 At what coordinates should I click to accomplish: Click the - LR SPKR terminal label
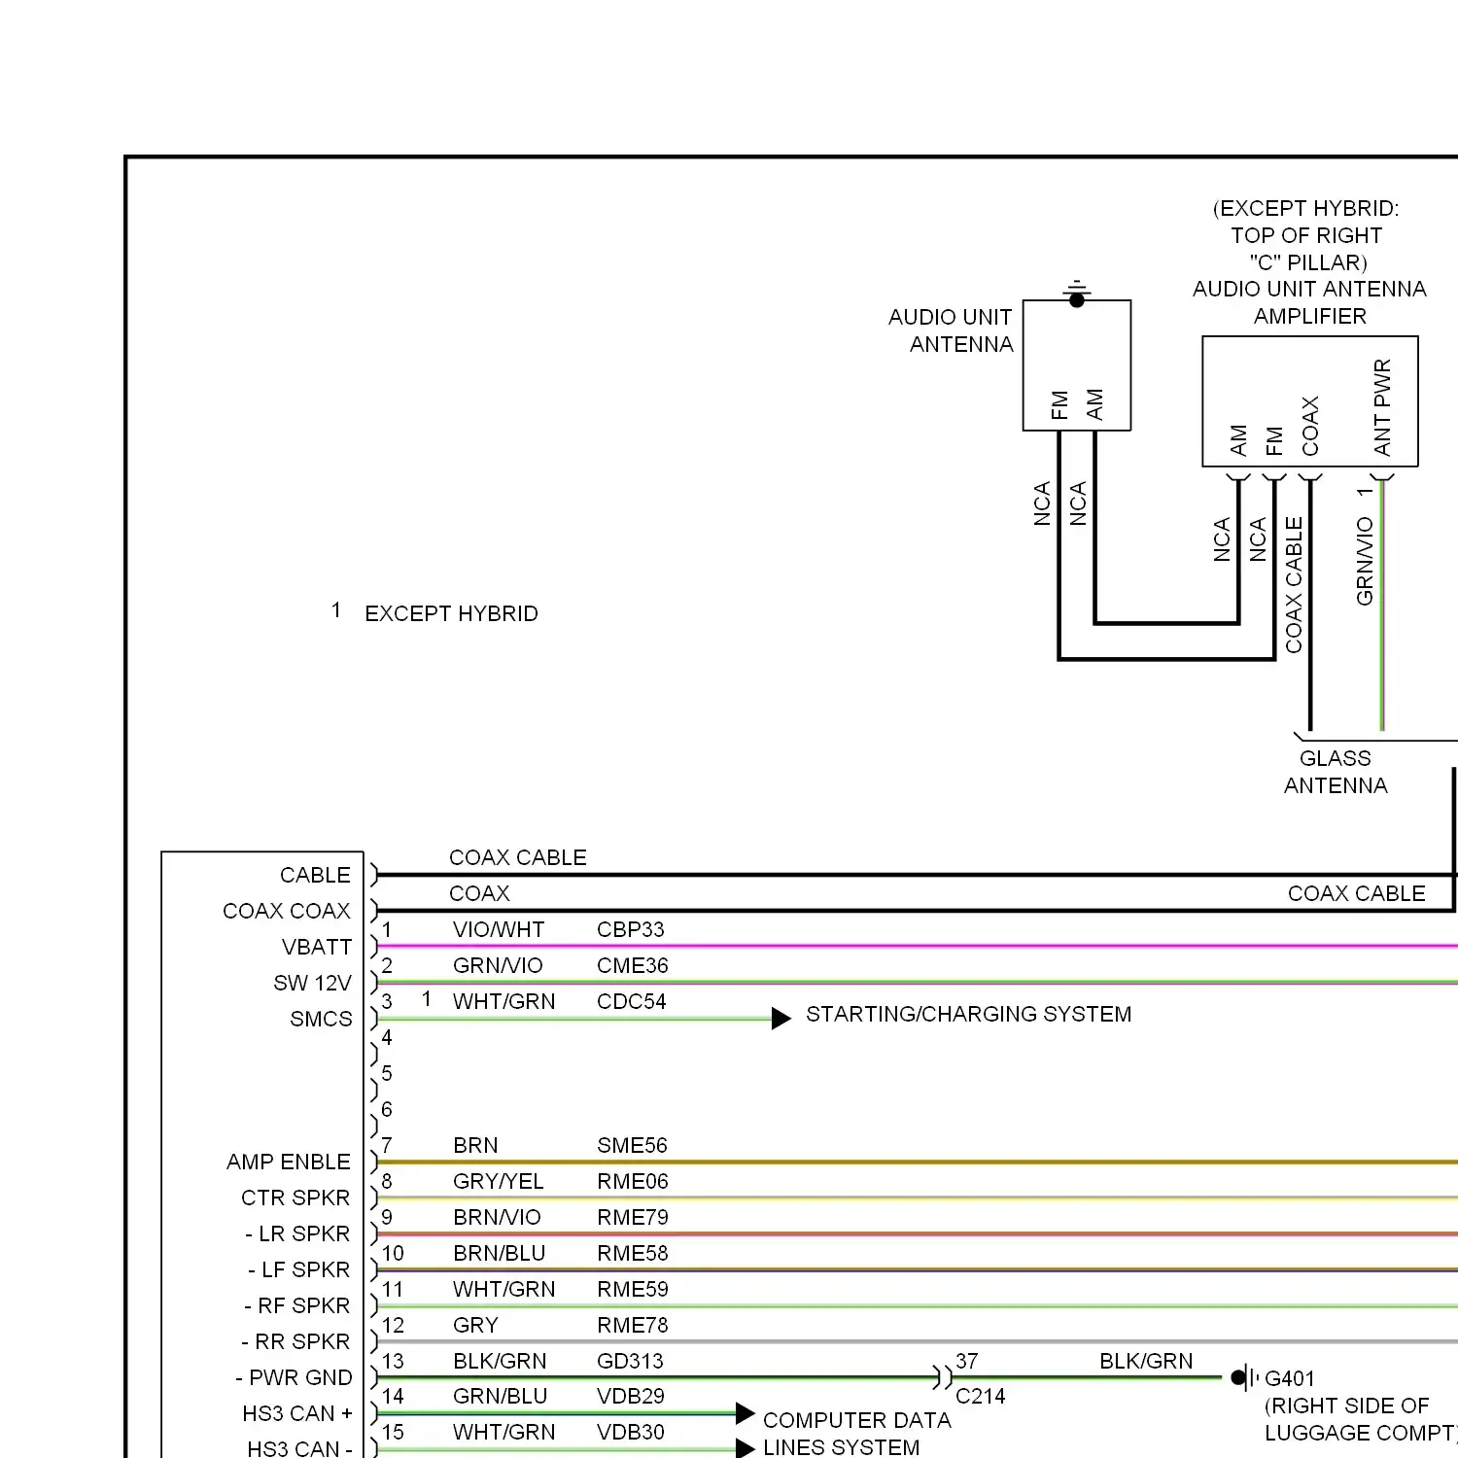(296, 1233)
